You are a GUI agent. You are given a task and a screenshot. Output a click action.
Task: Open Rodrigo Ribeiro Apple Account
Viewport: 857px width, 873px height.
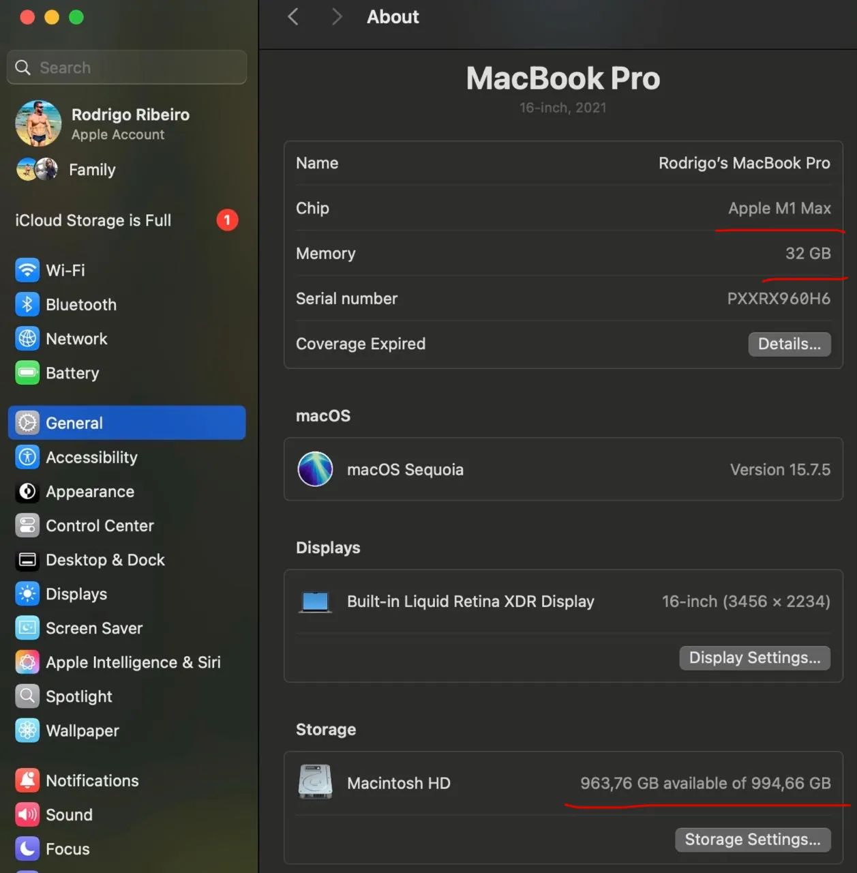[x=127, y=123]
